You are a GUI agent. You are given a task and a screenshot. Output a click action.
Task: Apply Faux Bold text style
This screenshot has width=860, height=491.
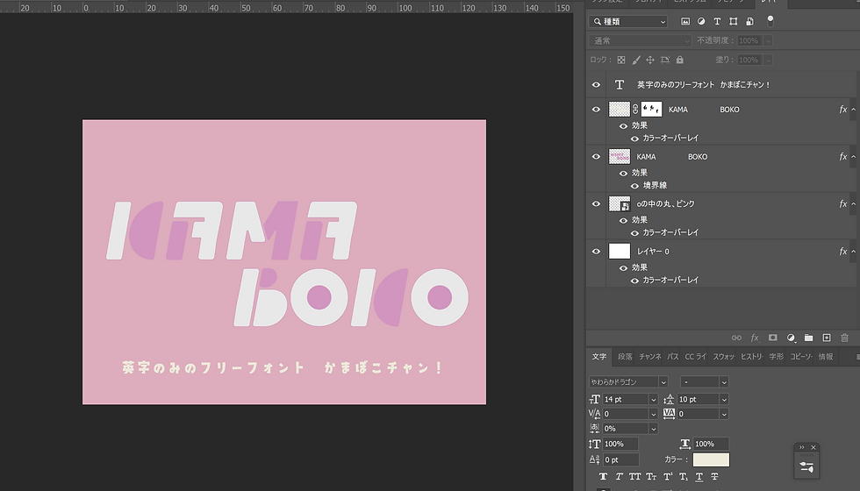point(604,477)
